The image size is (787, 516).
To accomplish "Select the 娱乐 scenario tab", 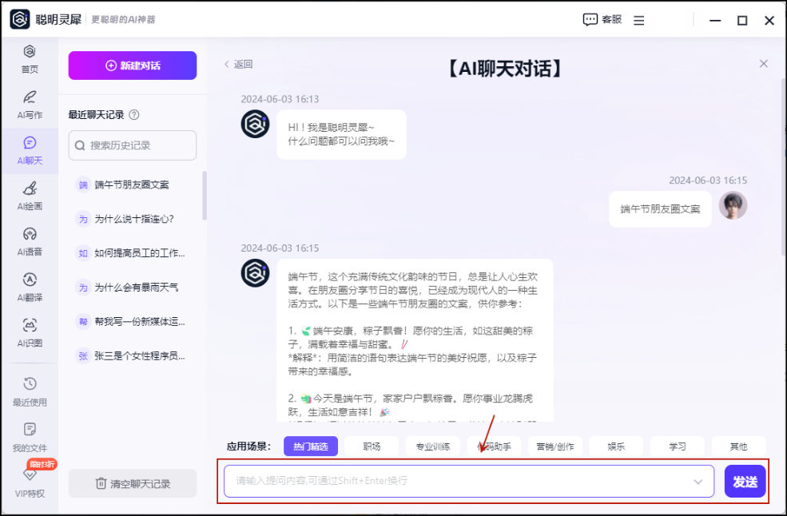I will (x=616, y=447).
